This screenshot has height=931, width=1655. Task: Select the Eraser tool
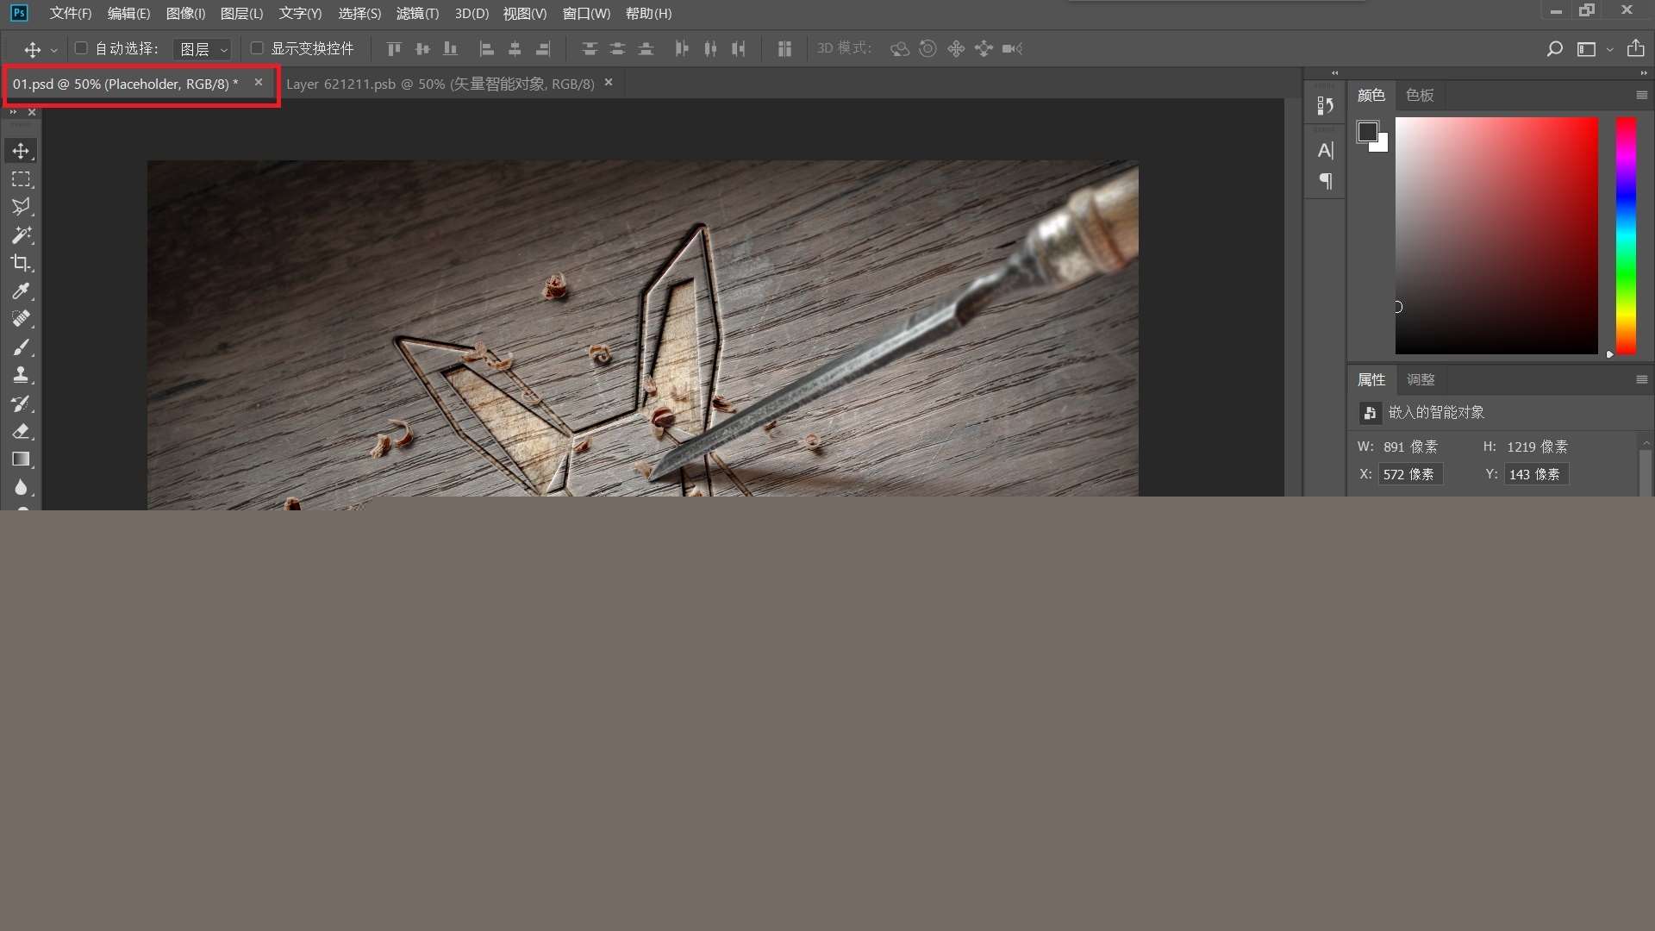coord(22,431)
